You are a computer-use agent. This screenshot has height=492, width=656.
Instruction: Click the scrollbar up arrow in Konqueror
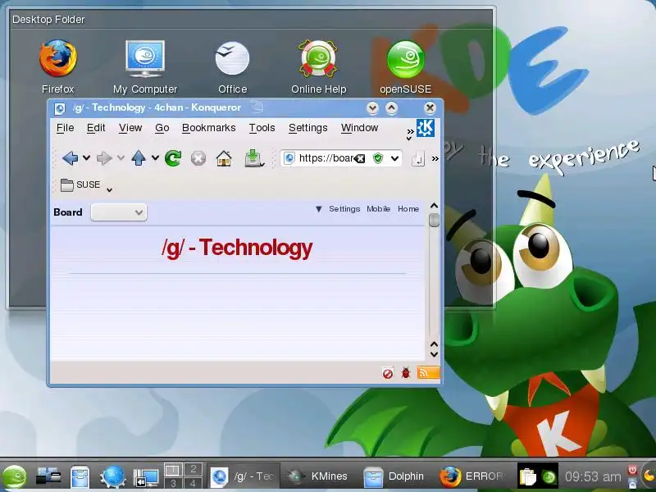click(434, 206)
